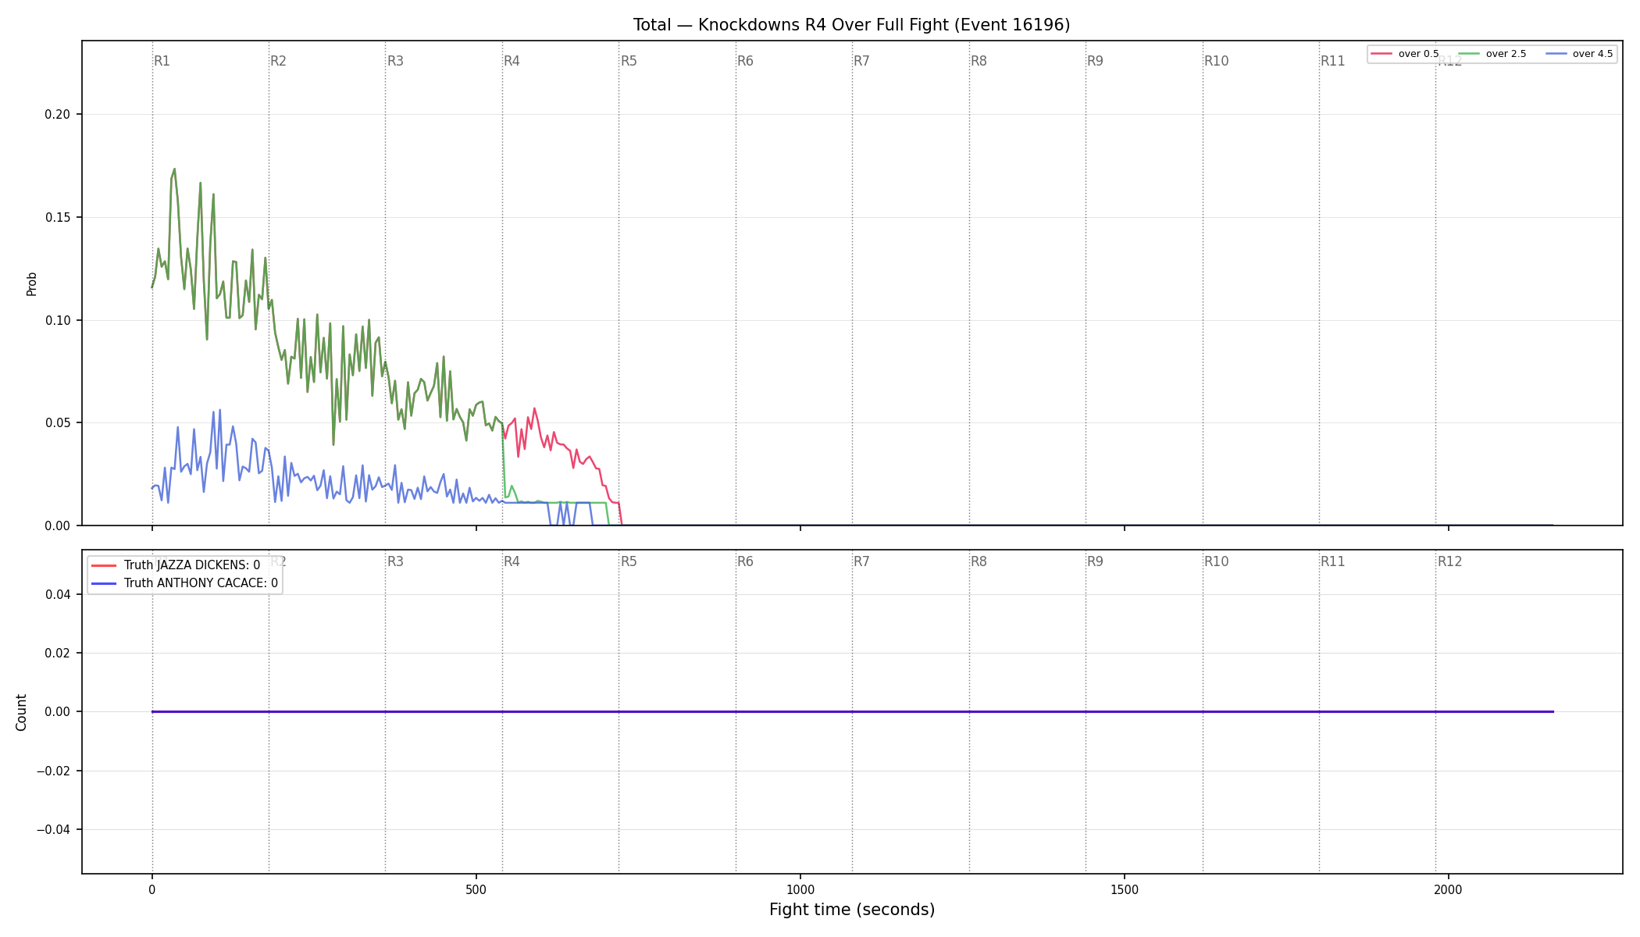
Task: Click the 1000 tick on the x-axis
Action: pyautogui.click(x=800, y=889)
